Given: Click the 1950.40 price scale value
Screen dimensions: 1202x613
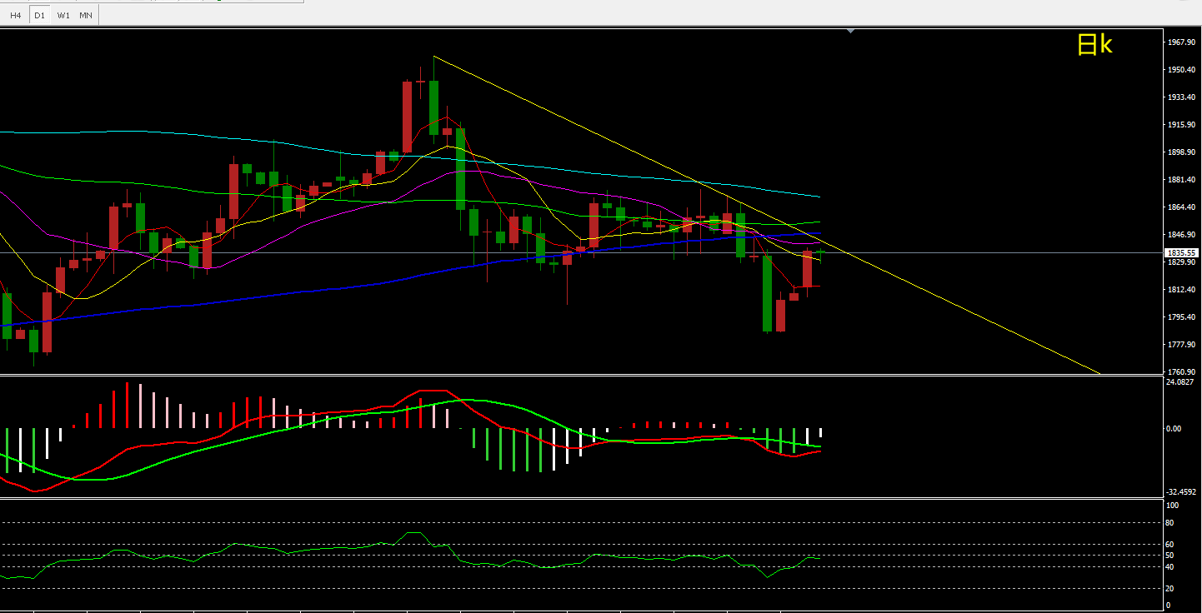Looking at the screenshot, I should pos(1183,70).
